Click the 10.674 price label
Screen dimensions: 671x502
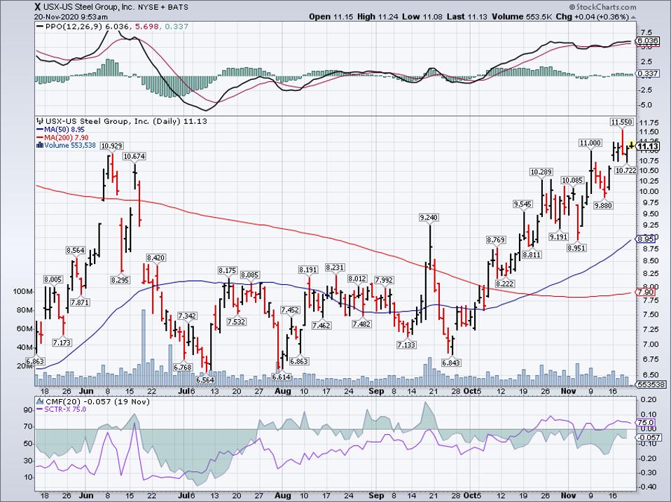[x=134, y=157]
